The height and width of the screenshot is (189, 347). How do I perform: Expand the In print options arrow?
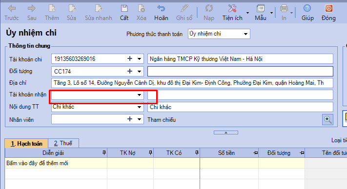point(292,13)
